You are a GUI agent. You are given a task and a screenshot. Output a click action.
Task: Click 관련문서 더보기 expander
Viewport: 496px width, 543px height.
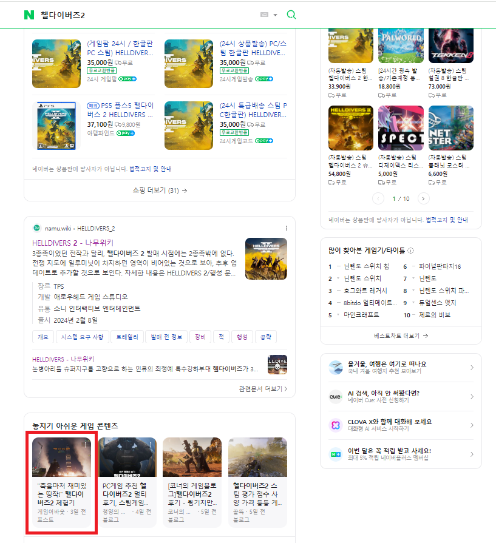pyautogui.click(x=263, y=388)
